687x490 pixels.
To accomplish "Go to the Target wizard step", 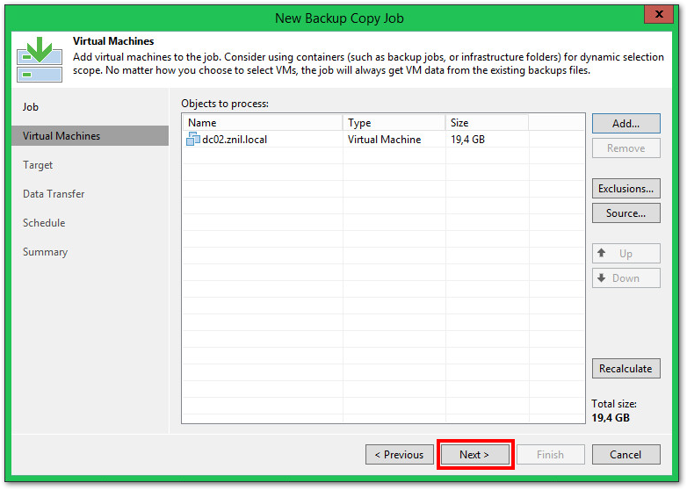I will click(x=38, y=165).
